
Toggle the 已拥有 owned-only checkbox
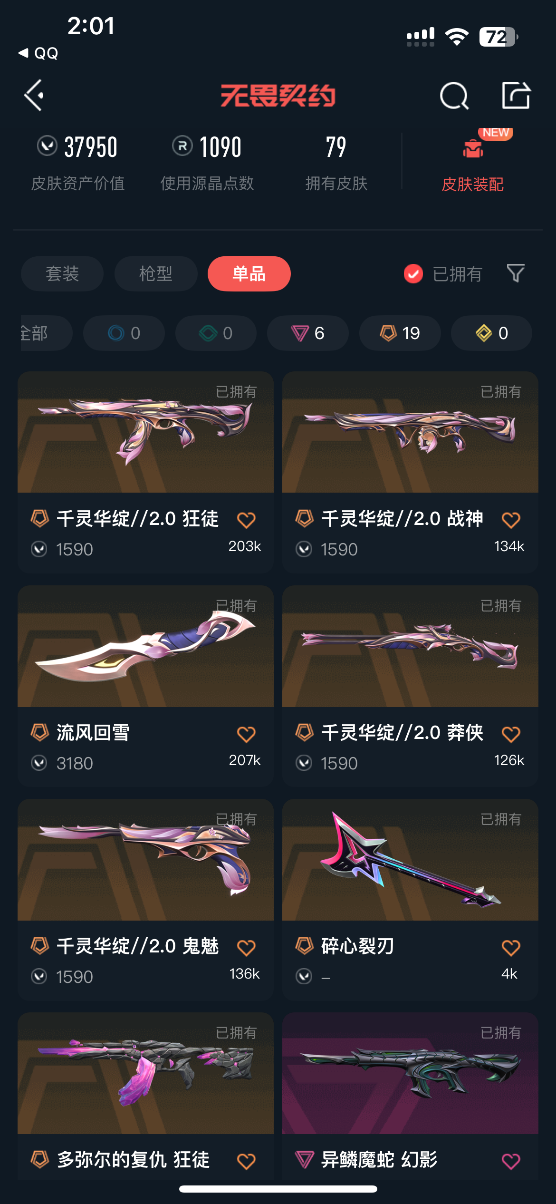413,273
